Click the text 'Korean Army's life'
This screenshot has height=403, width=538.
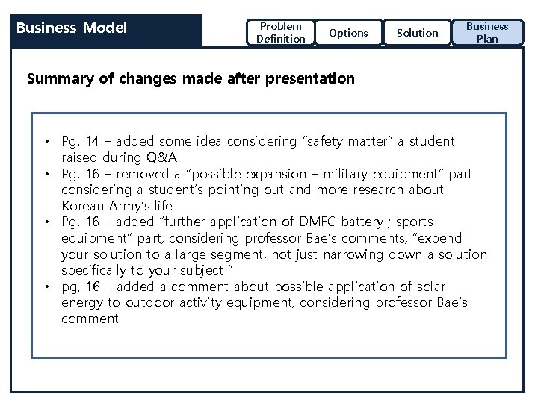(117, 206)
